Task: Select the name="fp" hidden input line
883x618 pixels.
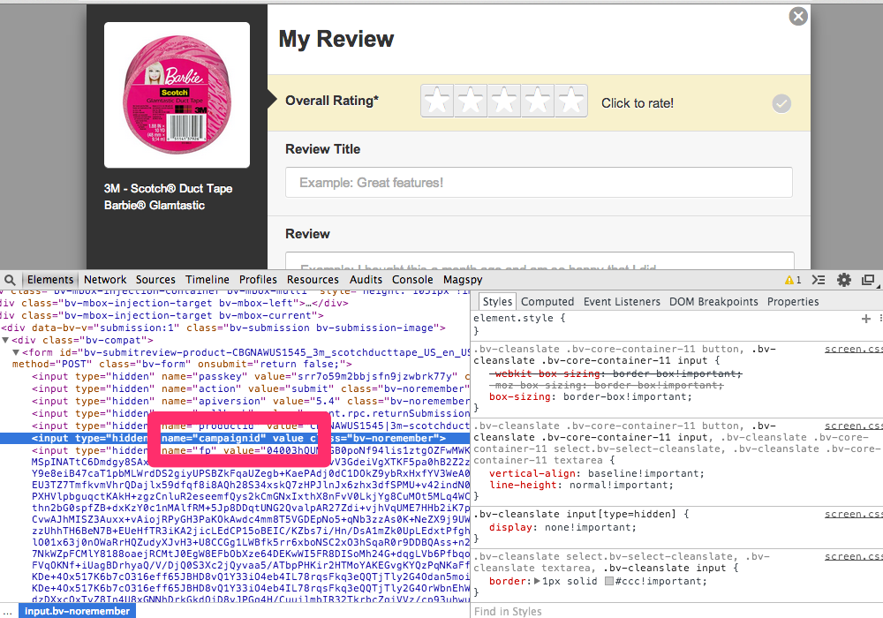Action: click(x=251, y=451)
